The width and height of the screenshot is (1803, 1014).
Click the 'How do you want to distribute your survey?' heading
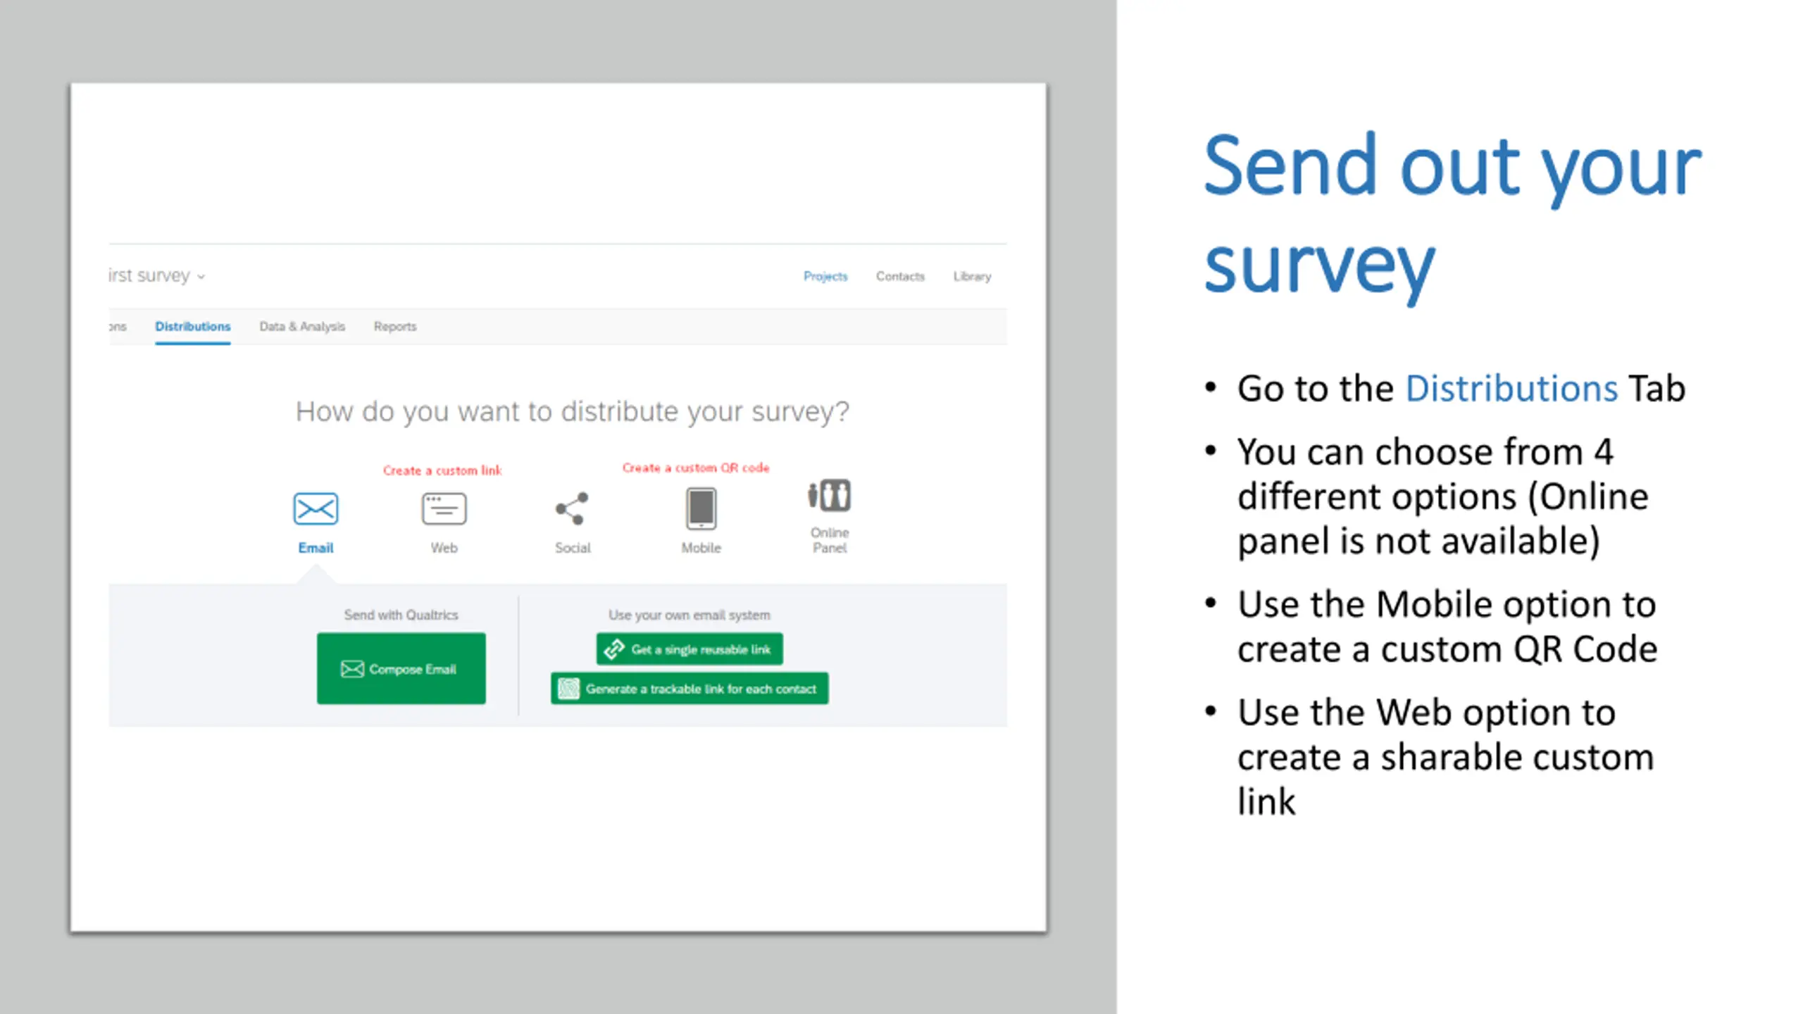point(572,411)
